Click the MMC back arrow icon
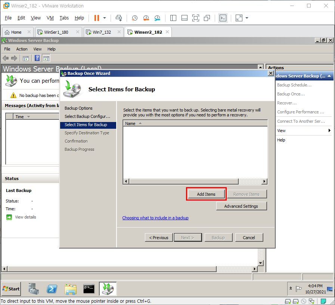 click(6, 58)
